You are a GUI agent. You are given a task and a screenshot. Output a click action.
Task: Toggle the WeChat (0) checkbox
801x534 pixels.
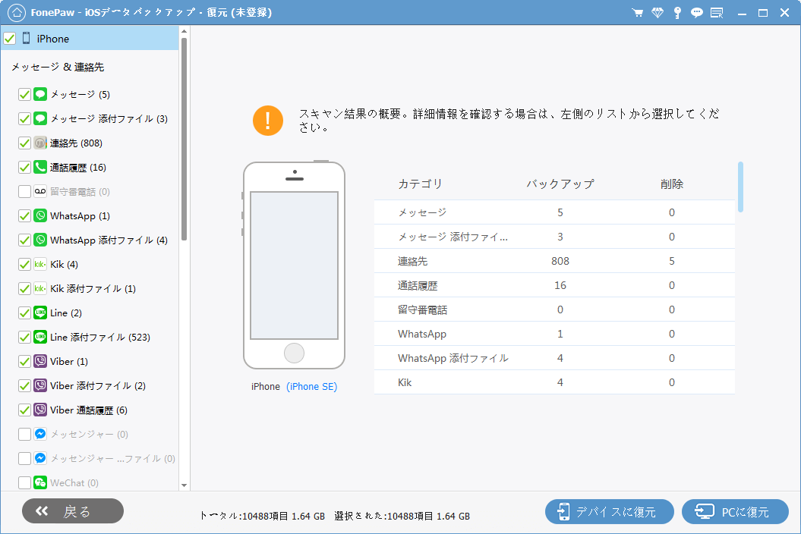pos(24,482)
